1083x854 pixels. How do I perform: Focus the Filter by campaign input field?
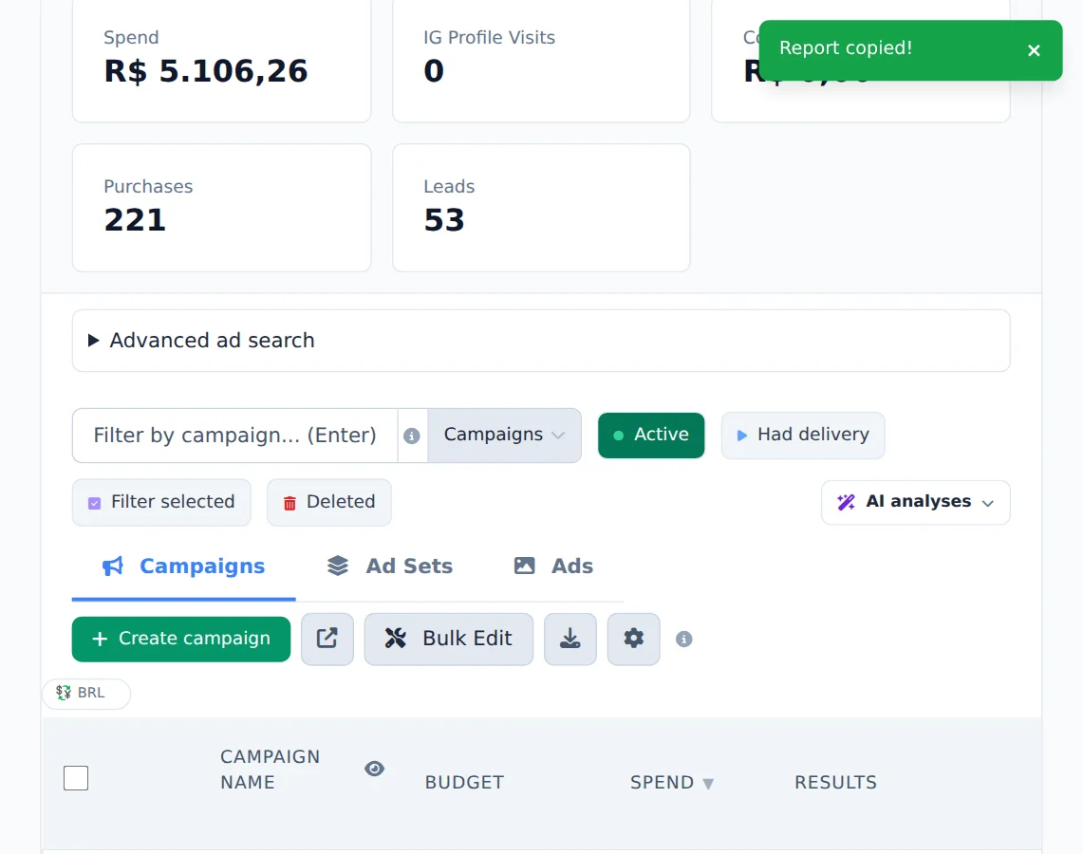click(x=234, y=435)
